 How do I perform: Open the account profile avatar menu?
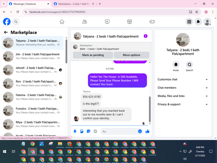pyautogui.click(x=207, y=22)
